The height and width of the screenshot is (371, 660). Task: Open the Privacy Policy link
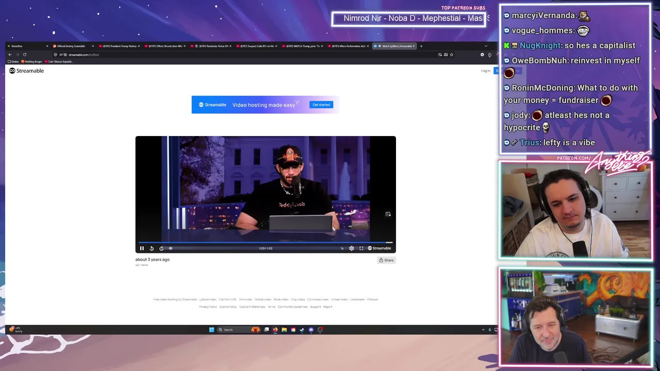pyautogui.click(x=208, y=307)
